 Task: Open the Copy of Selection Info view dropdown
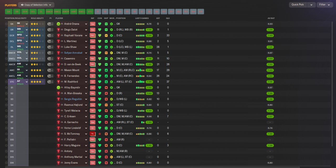click(x=36, y=5)
